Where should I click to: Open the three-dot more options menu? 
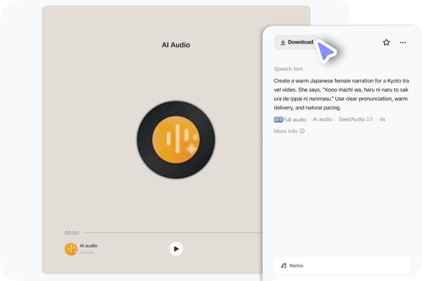[x=402, y=43]
